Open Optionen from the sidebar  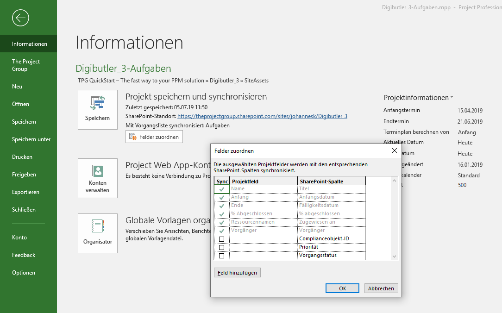24,273
